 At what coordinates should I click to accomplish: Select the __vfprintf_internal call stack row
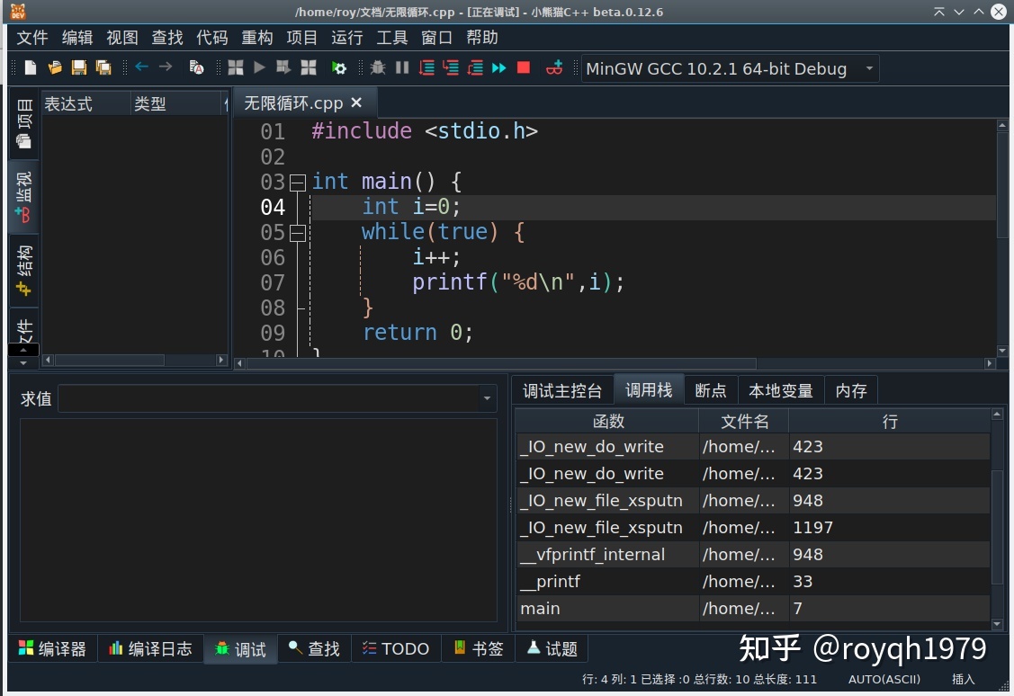[753, 555]
